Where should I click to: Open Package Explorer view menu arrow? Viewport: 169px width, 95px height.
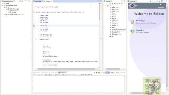coord(25,1)
